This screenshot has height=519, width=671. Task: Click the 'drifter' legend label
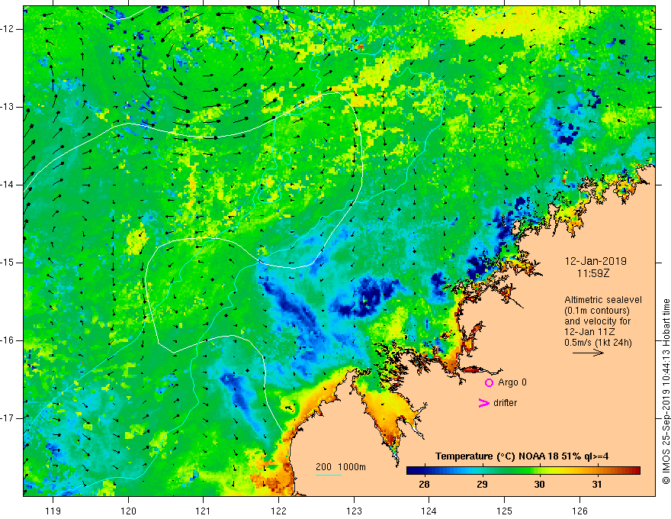coord(505,403)
